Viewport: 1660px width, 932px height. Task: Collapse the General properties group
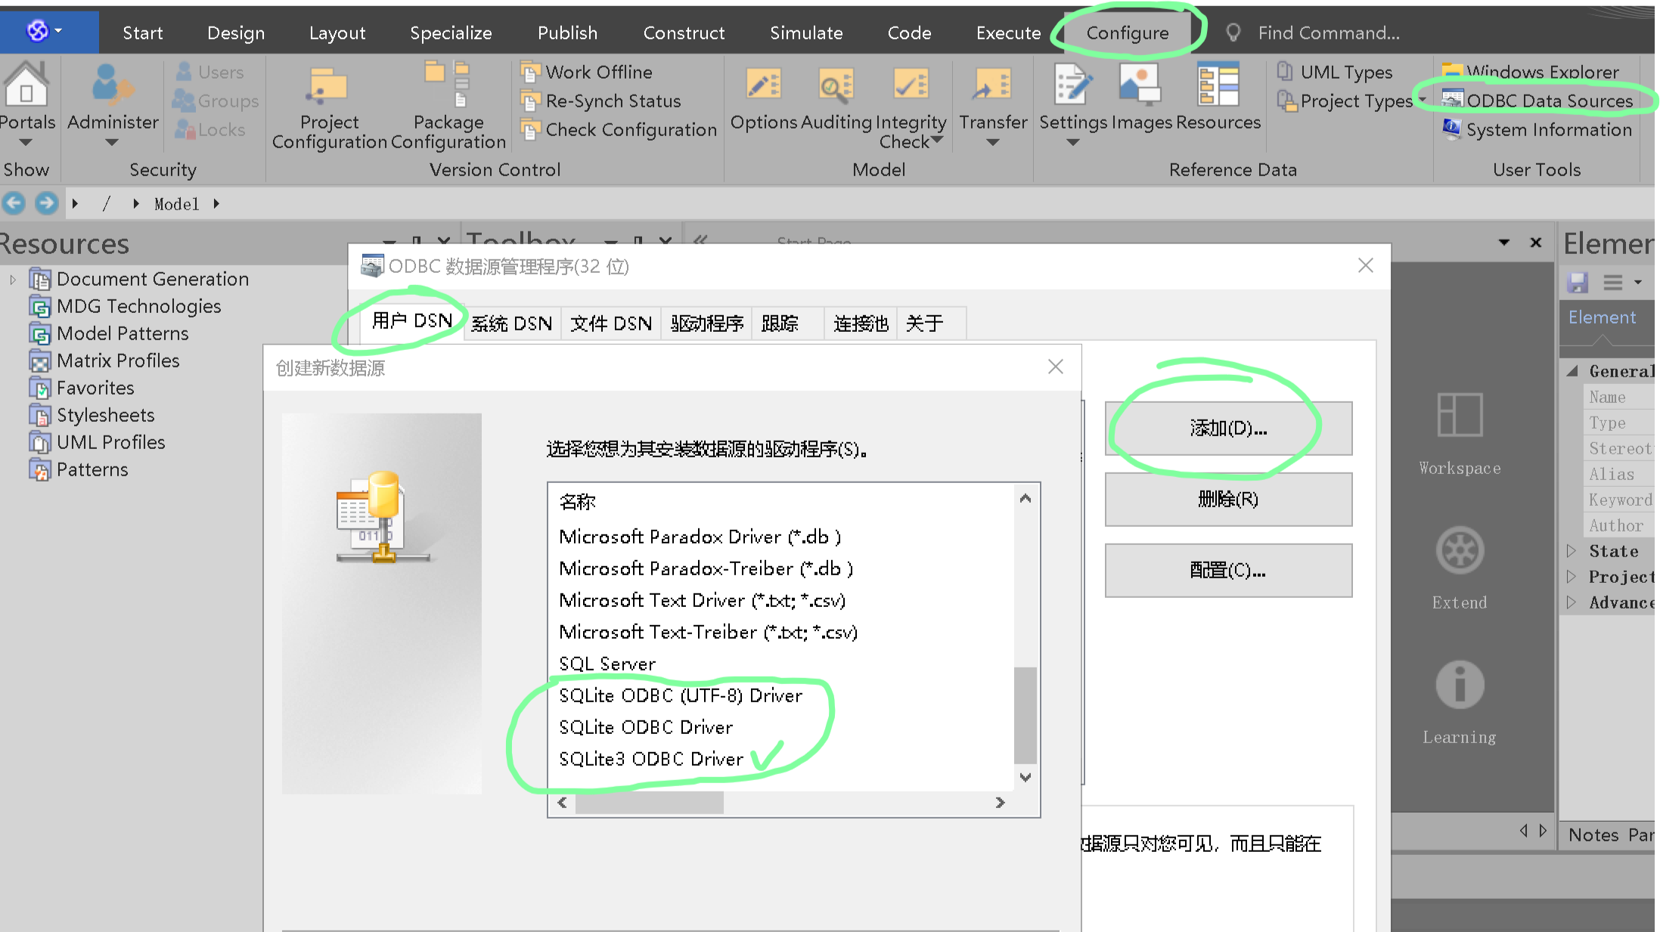click(x=1573, y=371)
